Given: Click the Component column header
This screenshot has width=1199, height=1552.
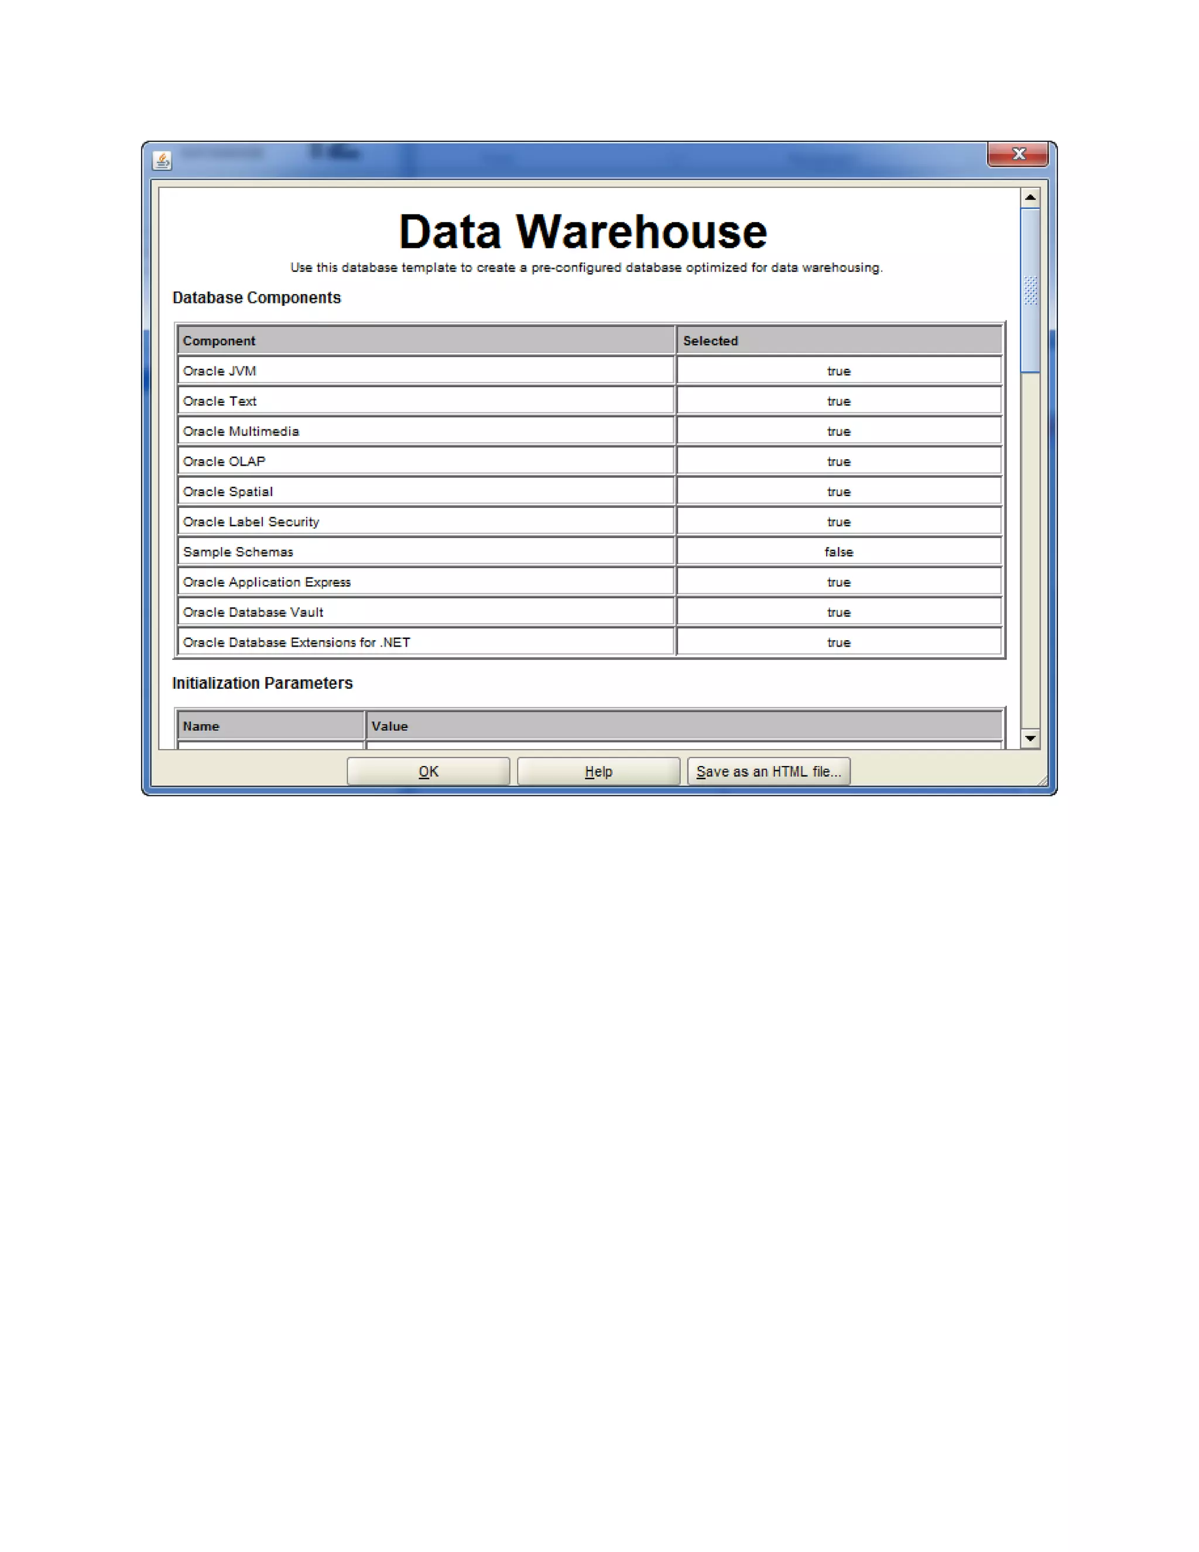Looking at the screenshot, I should tap(426, 340).
